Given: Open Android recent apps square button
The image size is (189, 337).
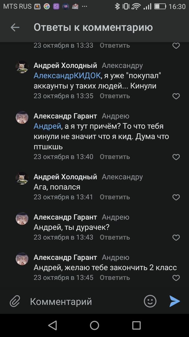Looking at the screenshot, I should [136, 325].
